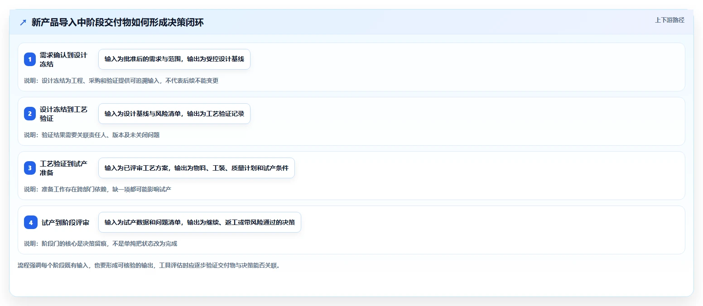Click the box 输入为设计基线与风险清单，输出为工艺验证记录

pos(174,114)
